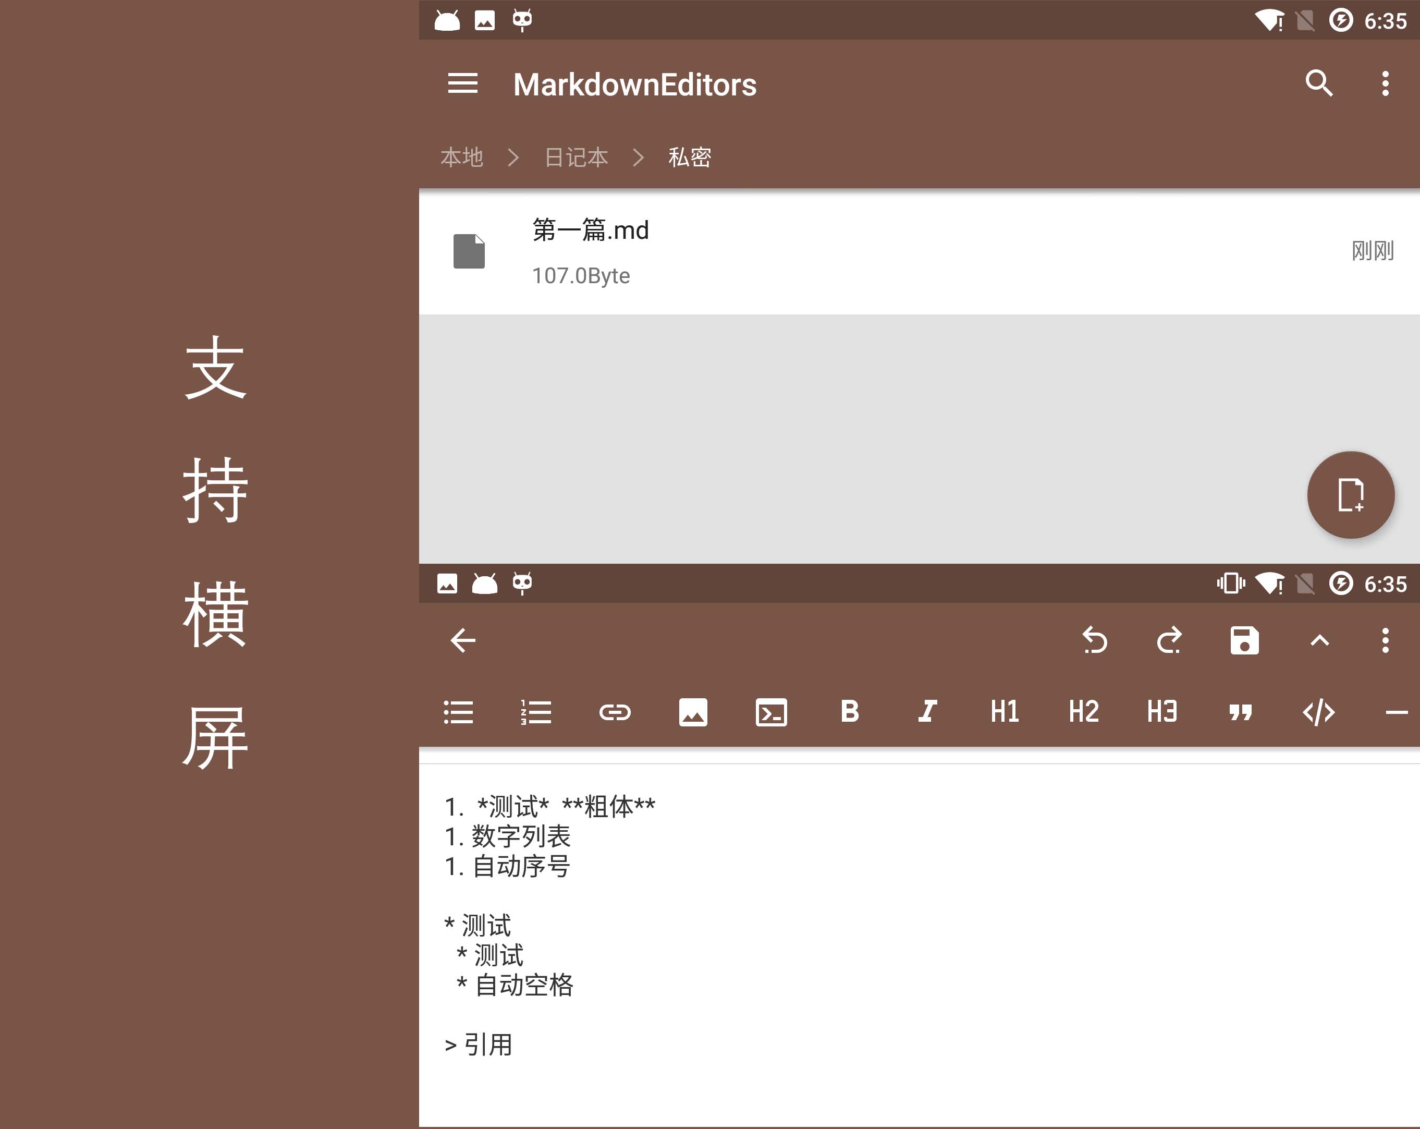1420x1129 pixels.
Task: Insert a numbered list
Action: [536, 712]
